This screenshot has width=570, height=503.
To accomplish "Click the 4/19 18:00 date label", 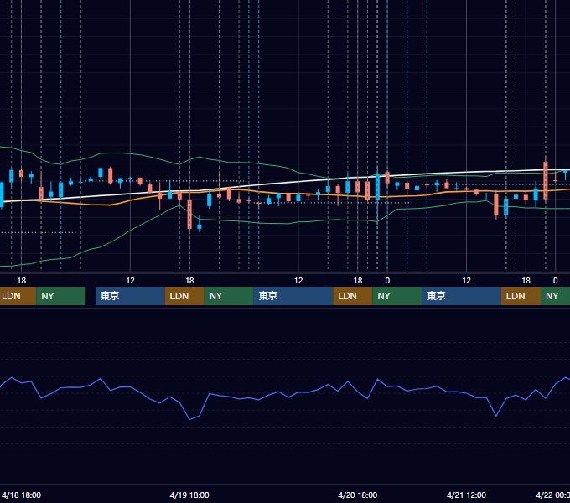I will [189, 495].
